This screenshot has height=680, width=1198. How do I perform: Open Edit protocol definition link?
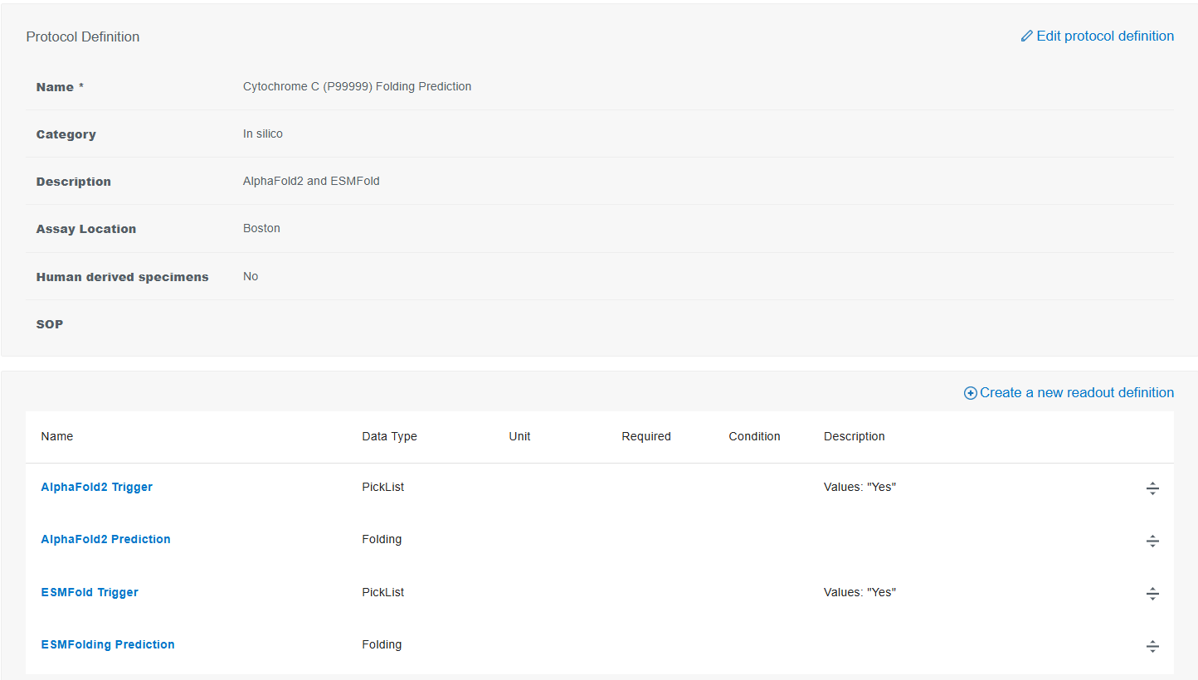(x=1105, y=36)
